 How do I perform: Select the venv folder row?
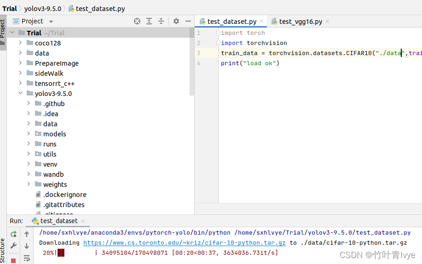click(100, 164)
